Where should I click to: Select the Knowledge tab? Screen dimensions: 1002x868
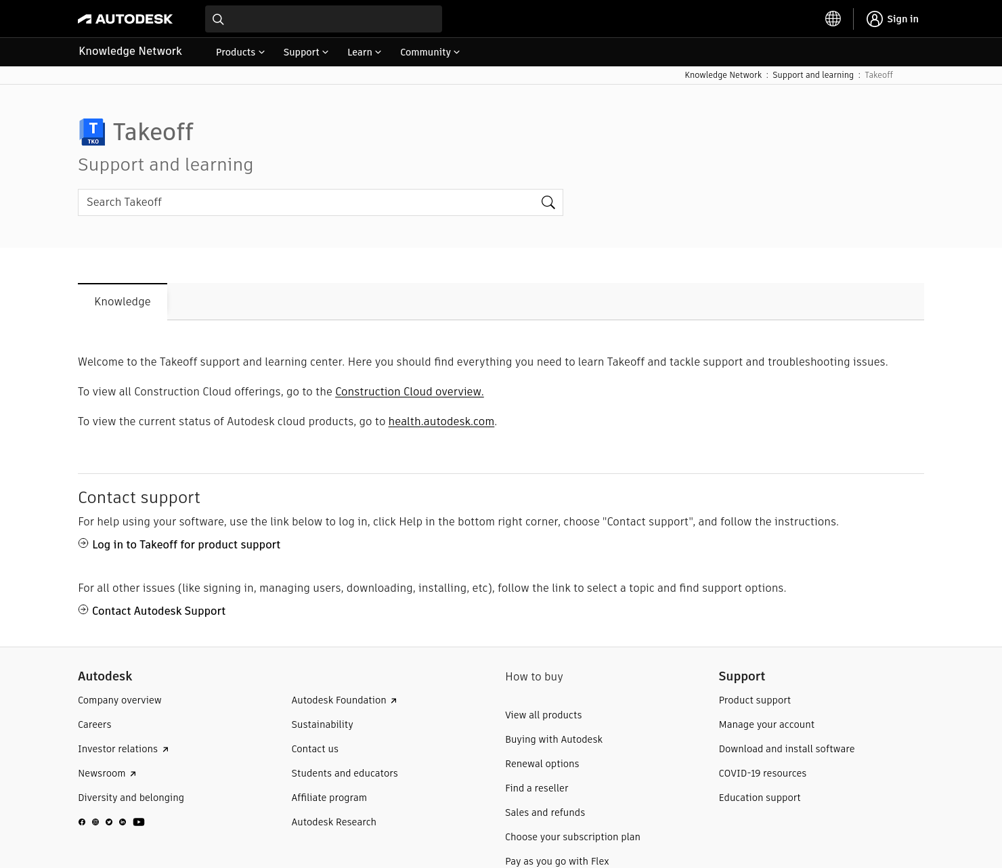point(123,301)
